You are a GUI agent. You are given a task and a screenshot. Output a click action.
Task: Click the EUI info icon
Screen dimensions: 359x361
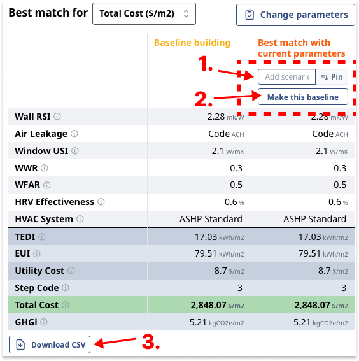37,253
